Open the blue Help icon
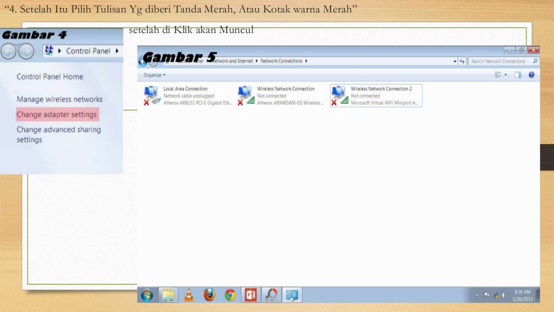 point(531,75)
